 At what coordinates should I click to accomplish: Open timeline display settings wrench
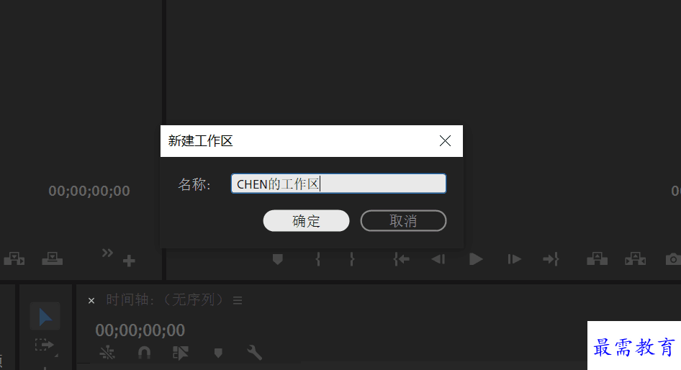(255, 353)
